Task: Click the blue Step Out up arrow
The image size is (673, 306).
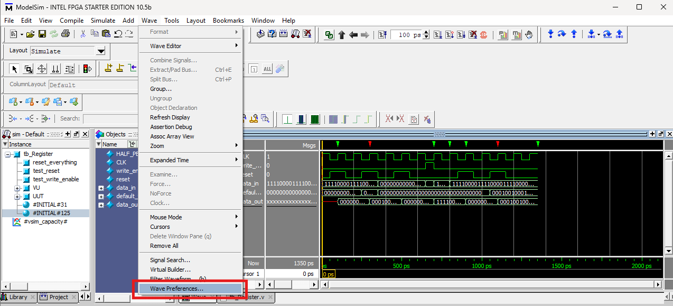Action: click(x=574, y=34)
